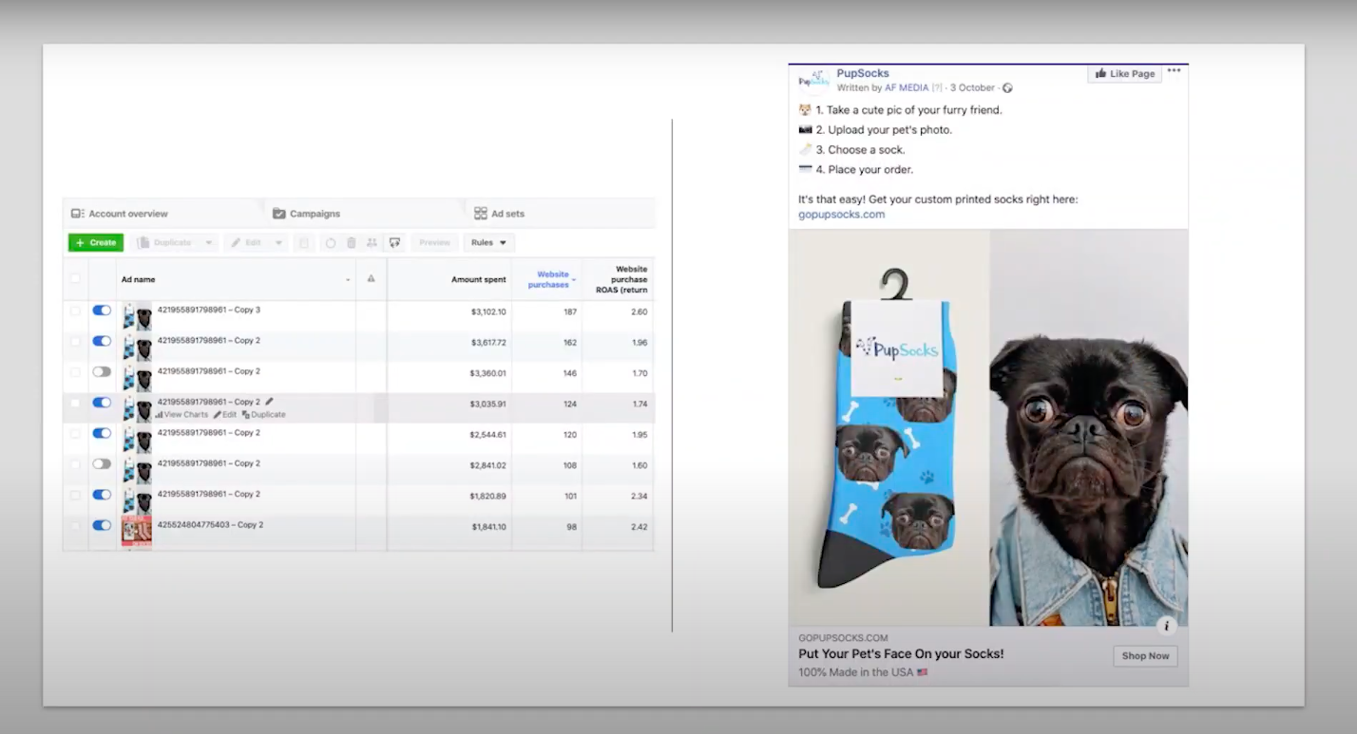Click the Duplicate button in the toolbar

point(165,243)
